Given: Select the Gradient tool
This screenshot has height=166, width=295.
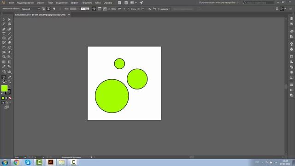Looking at the screenshot, I should [x=9, y=62].
